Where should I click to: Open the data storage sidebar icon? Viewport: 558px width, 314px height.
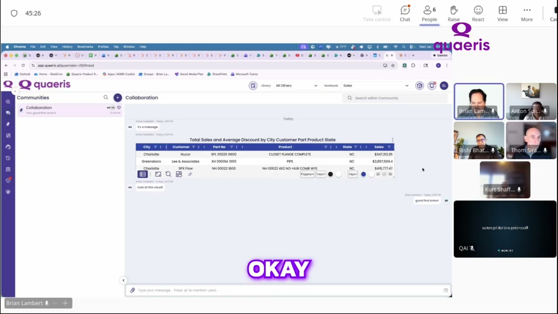click(8, 169)
